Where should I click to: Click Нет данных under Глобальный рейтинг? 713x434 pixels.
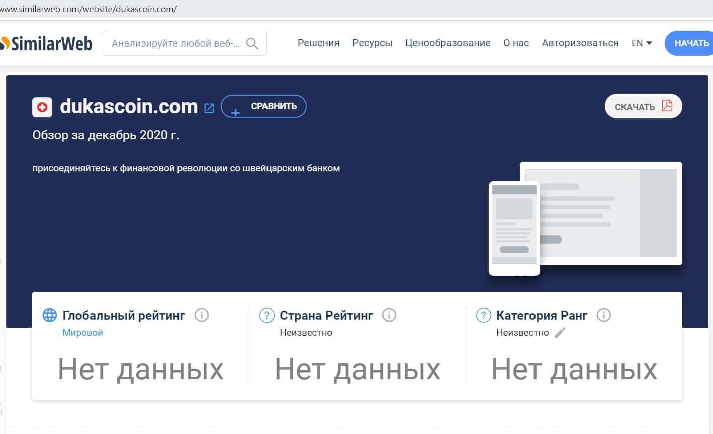(x=141, y=369)
